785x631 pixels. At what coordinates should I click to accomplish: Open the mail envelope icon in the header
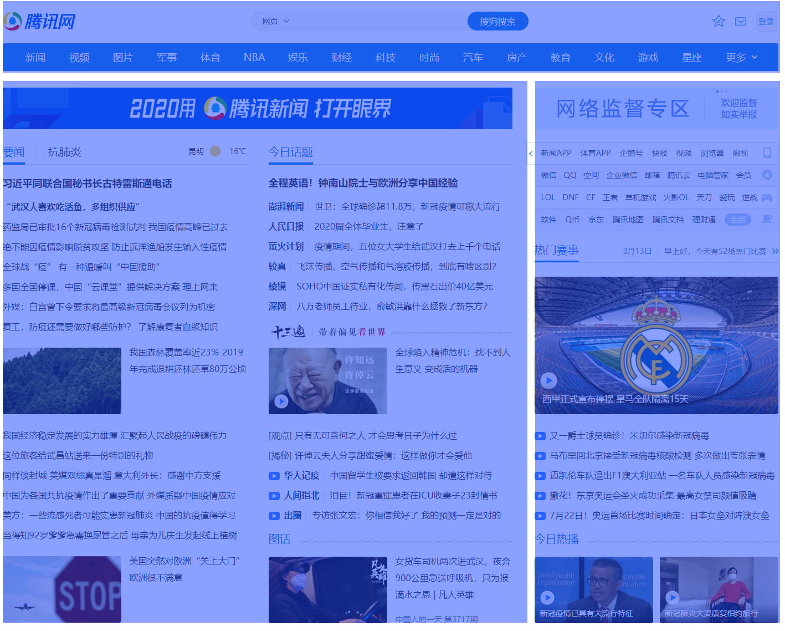741,21
